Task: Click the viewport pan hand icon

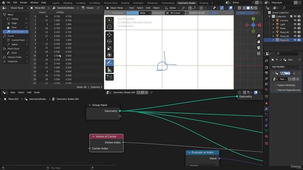Action: point(258,42)
